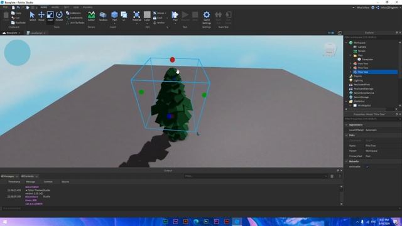Viewport: 402px width, 226px height.
Task: Select the Baseplate document tab
Action: [x=11, y=33]
